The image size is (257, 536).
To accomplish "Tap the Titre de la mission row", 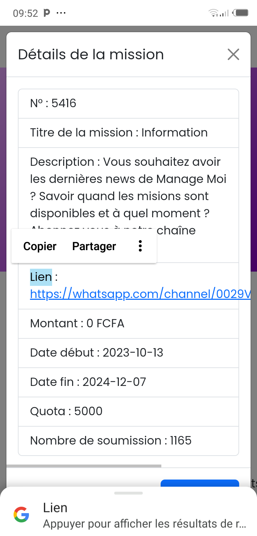I will [128, 133].
